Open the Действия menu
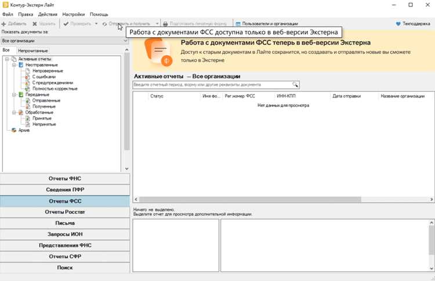 [x=48, y=14]
